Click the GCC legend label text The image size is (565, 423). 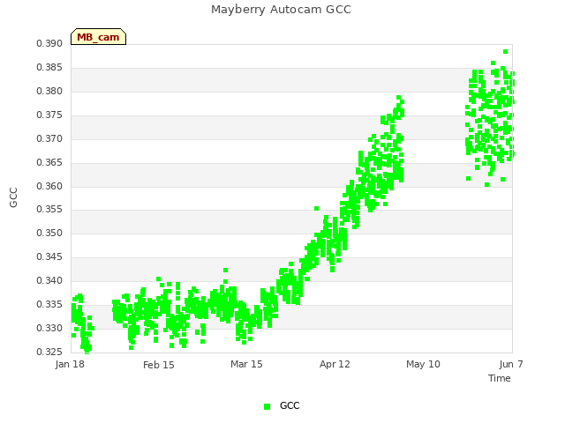coord(290,405)
